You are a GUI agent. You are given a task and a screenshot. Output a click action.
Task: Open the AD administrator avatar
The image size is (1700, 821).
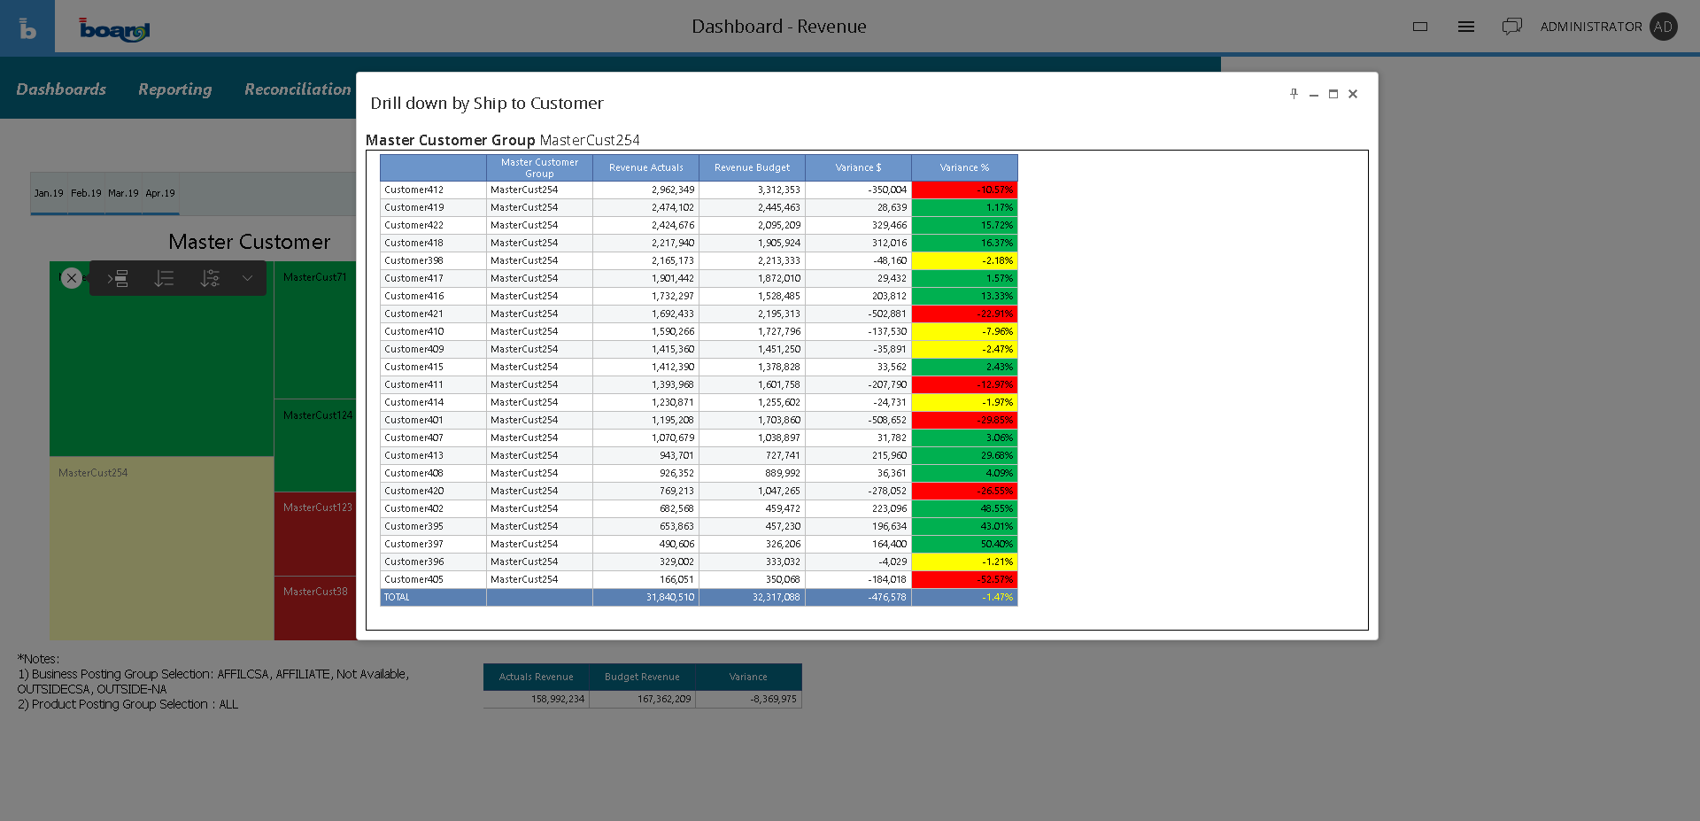point(1664,27)
